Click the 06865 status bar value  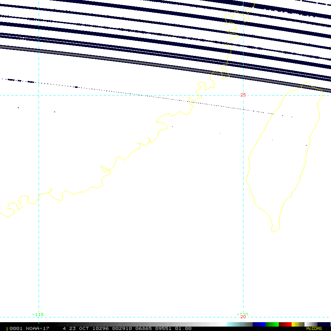pyautogui.click(x=143, y=328)
